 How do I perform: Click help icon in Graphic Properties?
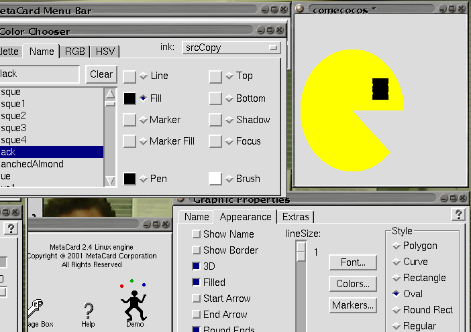click(x=458, y=214)
